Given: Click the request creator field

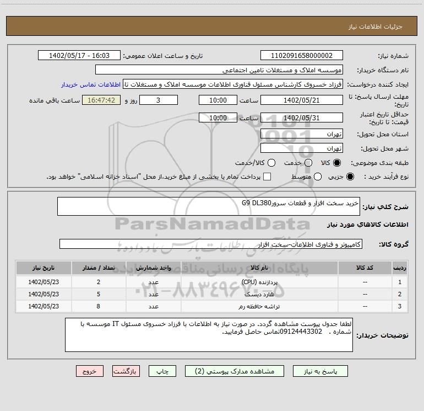Looking at the screenshot, I should pos(233,84).
